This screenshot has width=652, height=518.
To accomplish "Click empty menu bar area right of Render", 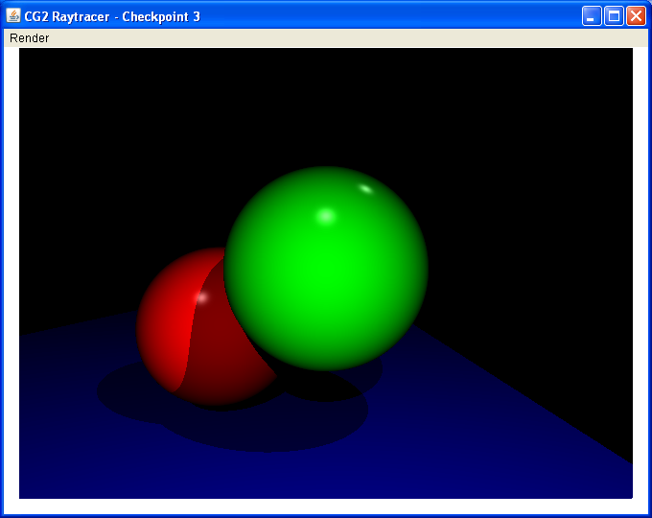I will 336,38.
